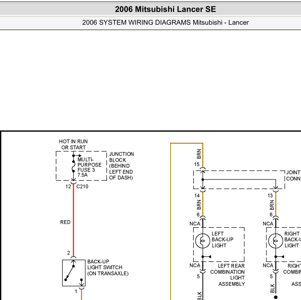Viewport: 301px width, 300px height.
Task: Click the red wire between C210 and the switch
Action: [74, 220]
